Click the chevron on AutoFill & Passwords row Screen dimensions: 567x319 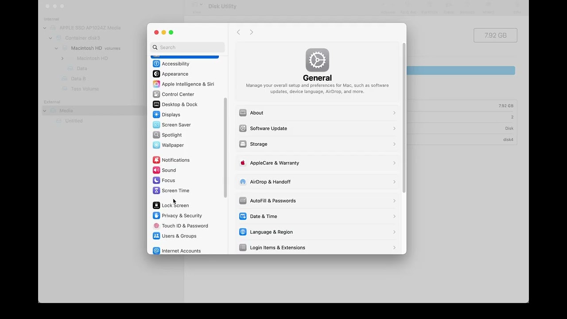pos(394,201)
